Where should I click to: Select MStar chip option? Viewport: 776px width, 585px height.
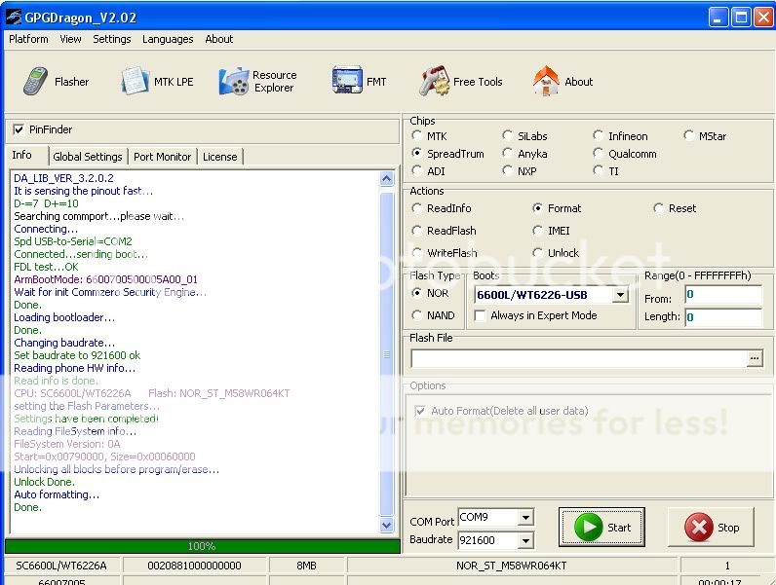click(689, 135)
